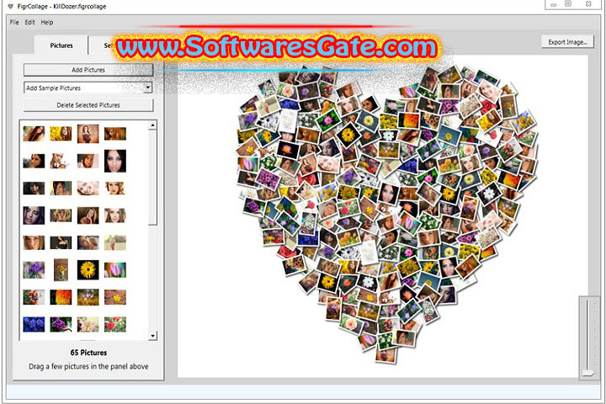Select the yellow flower on brown soil thumbnail
The image size is (606, 404).
tap(114, 297)
